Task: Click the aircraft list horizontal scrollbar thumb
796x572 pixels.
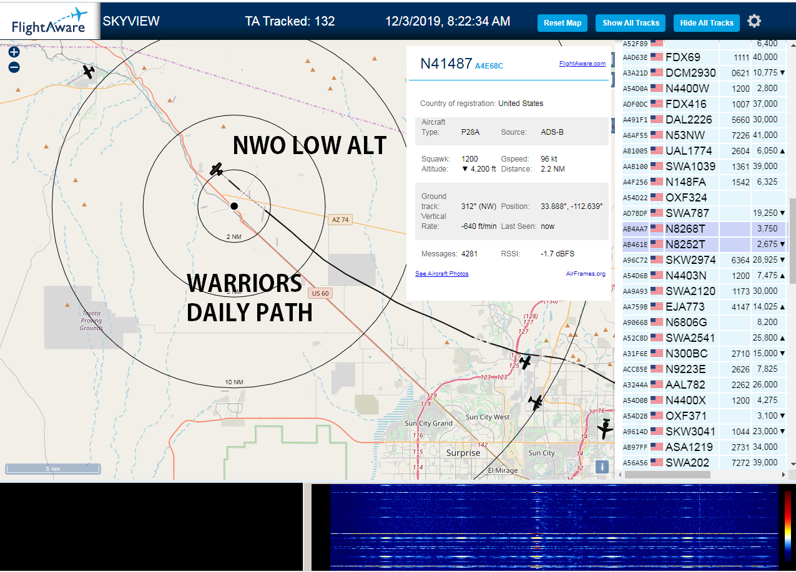Action: click(x=667, y=475)
